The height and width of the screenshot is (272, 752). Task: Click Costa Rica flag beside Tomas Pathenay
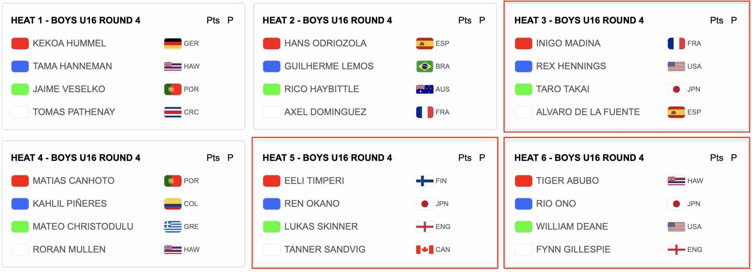[x=172, y=112]
